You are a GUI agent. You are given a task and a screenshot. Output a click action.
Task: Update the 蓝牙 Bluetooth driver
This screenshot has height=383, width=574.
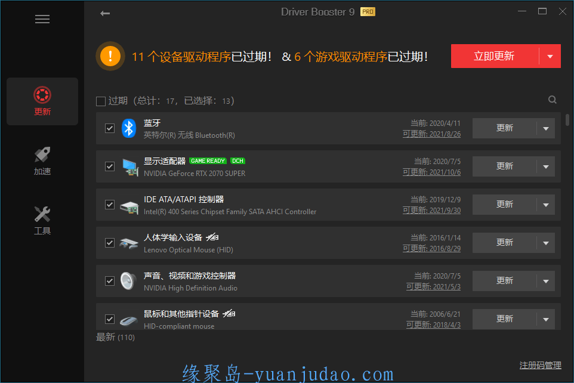point(504,128)
